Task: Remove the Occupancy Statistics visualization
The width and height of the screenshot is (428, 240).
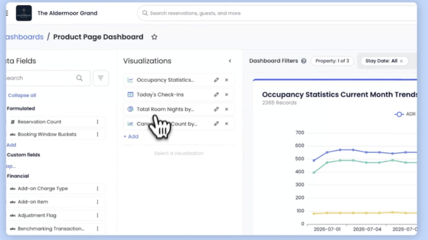Action: tap(227, 80)
